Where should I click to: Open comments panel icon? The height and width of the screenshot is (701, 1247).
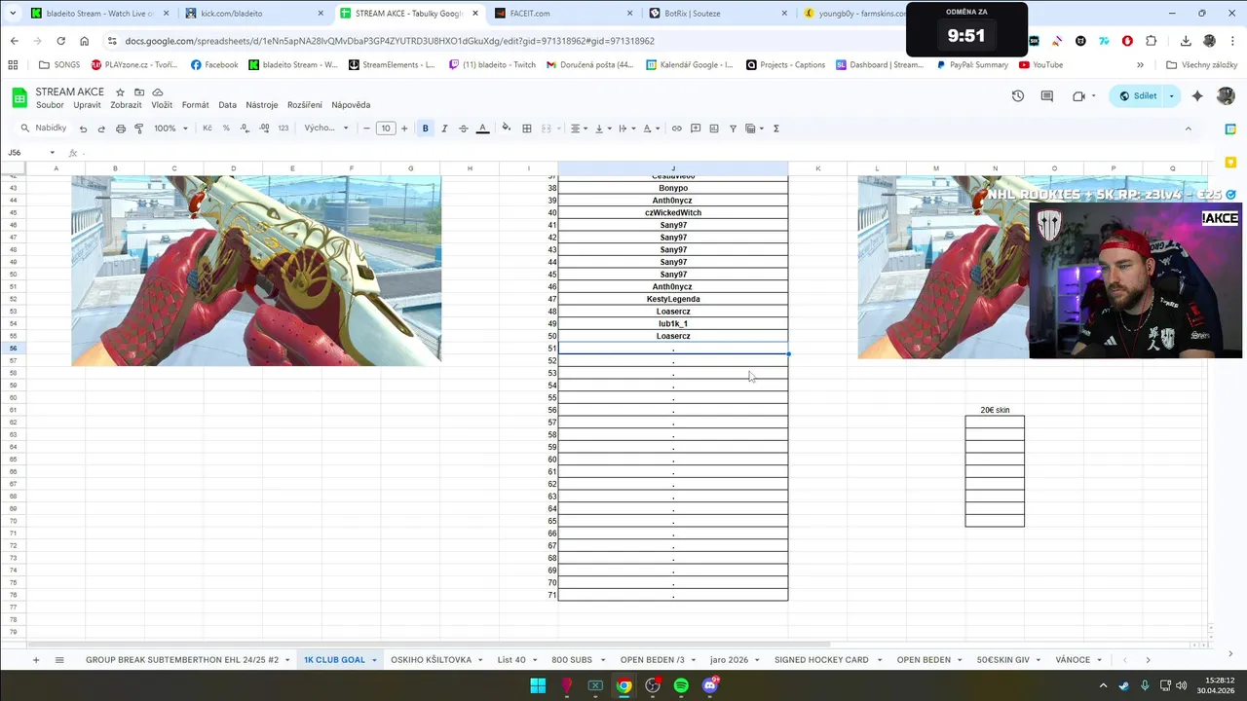1047,96
